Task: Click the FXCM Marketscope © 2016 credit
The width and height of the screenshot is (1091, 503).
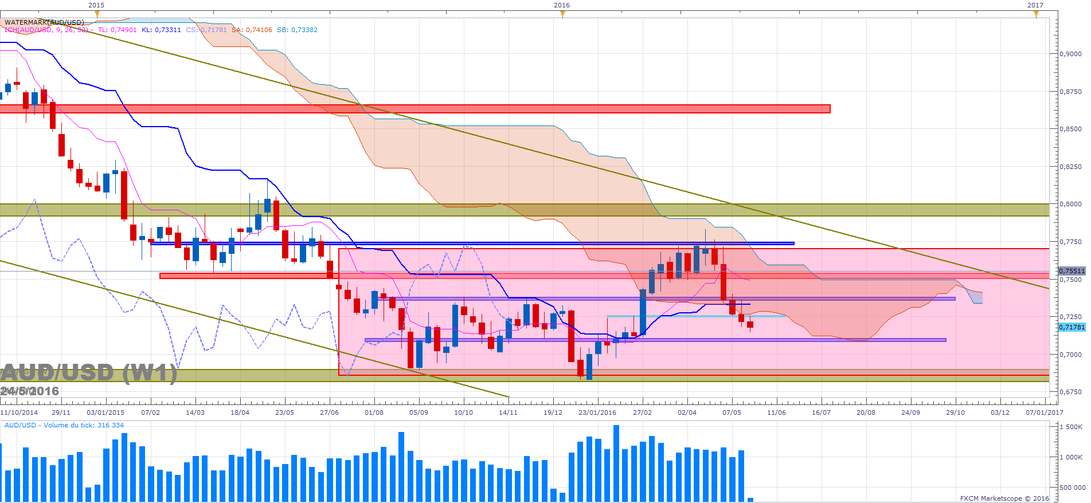Action: (1004, 498)
